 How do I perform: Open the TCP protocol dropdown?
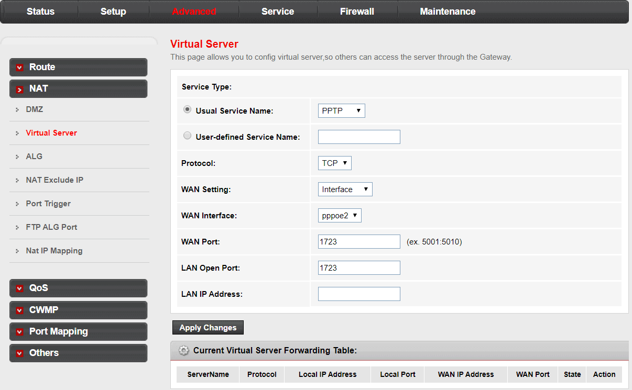[x=334, y=163]
